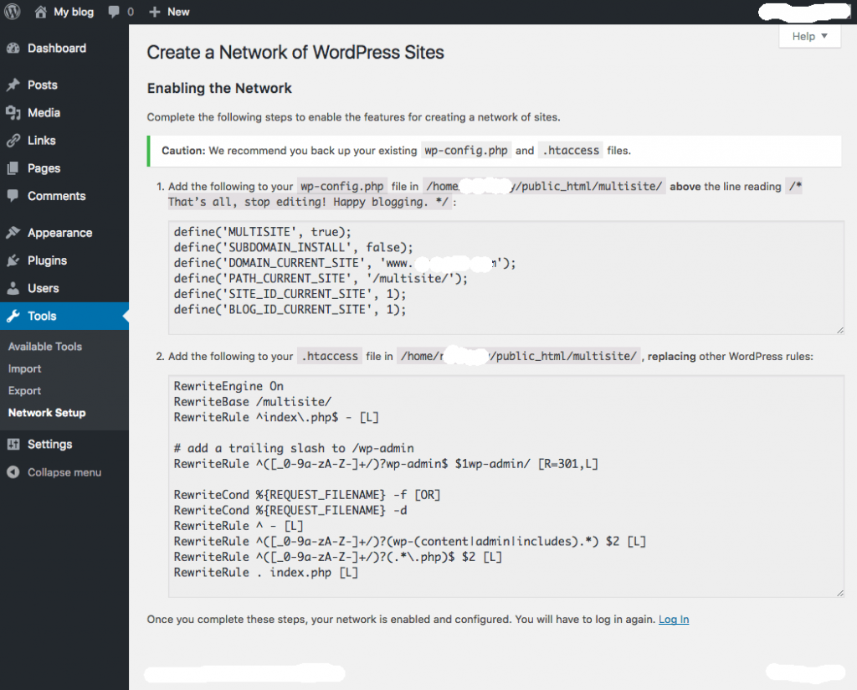
Task: Click the define('PATH_CURRENT_SITE' line
Action: click(x=321, y=278)
